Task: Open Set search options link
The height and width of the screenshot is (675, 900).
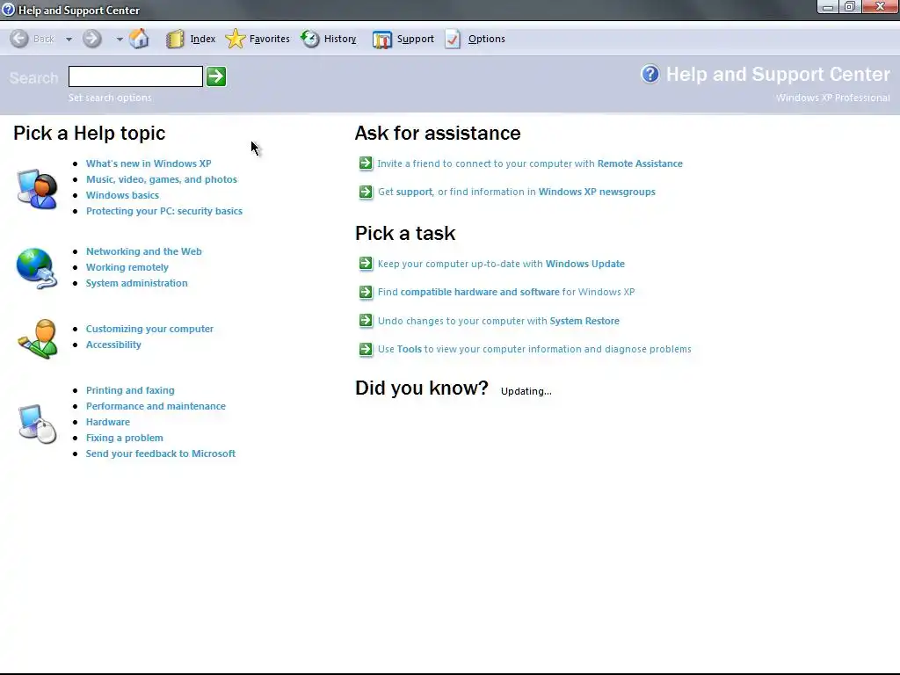Action: tap(110, 98)
